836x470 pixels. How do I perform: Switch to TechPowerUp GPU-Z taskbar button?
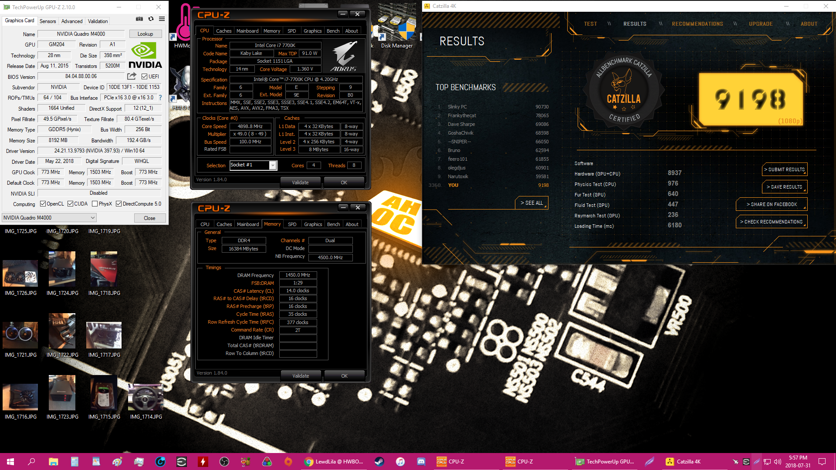(605, 461)
